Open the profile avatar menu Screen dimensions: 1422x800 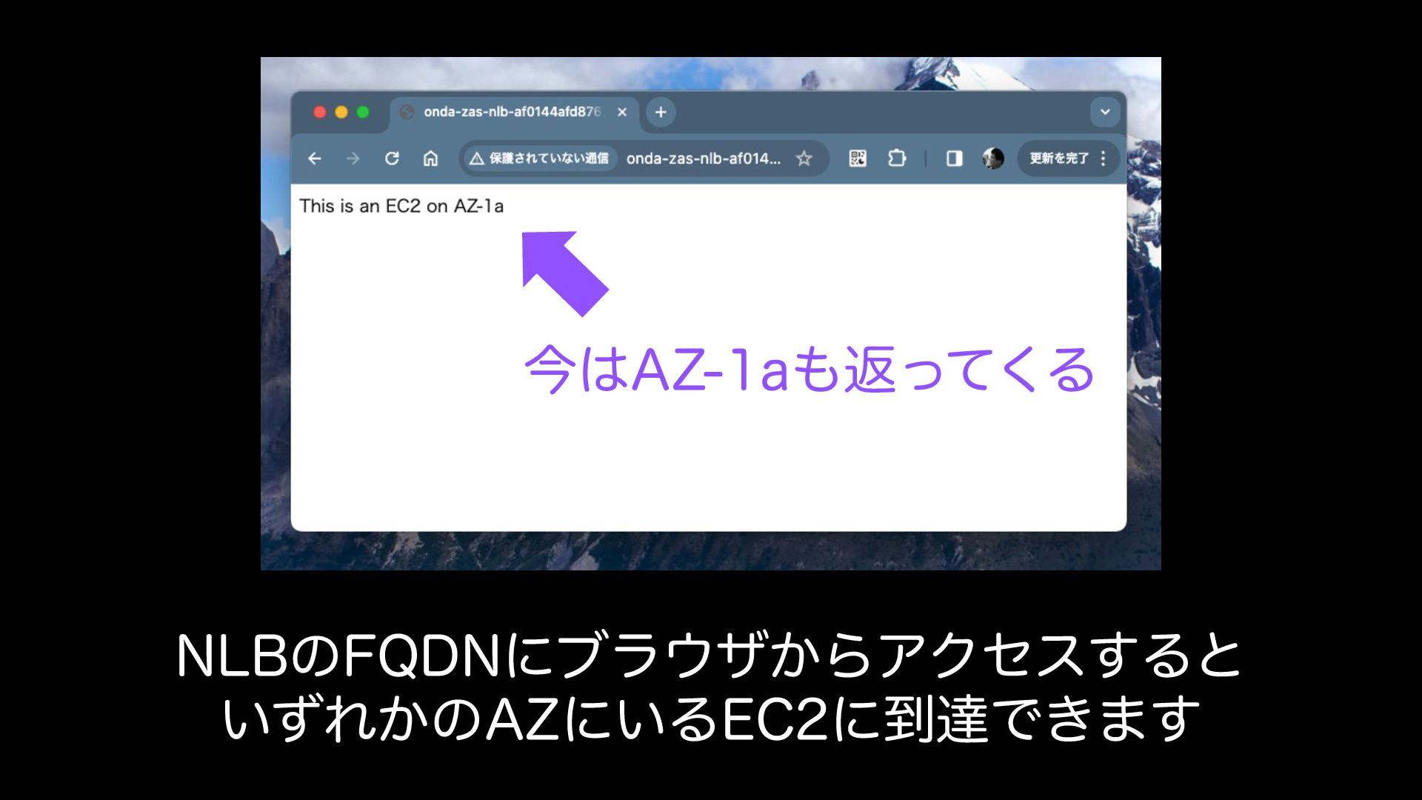pyautogui.click(x=992, y=159)
